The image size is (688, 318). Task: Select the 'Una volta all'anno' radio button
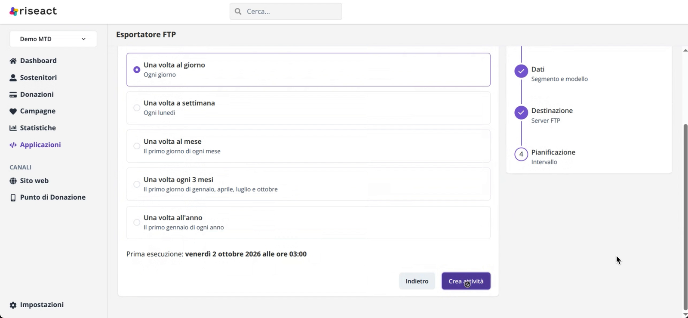click(137, 222)
